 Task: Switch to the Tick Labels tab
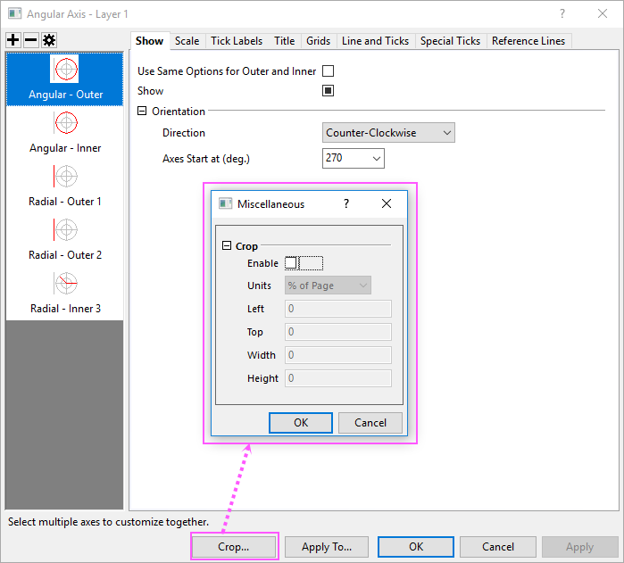[236, 41]
